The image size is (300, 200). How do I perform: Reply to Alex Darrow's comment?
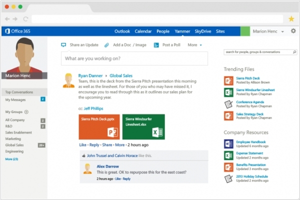126,179
